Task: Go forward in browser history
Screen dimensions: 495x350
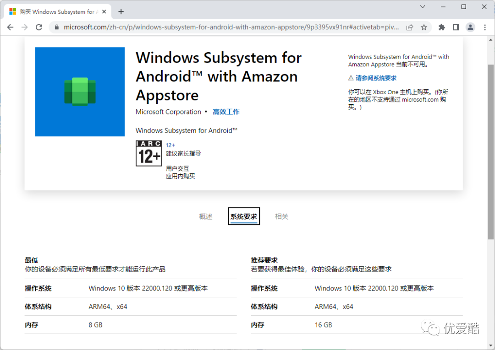Action: 25,27
